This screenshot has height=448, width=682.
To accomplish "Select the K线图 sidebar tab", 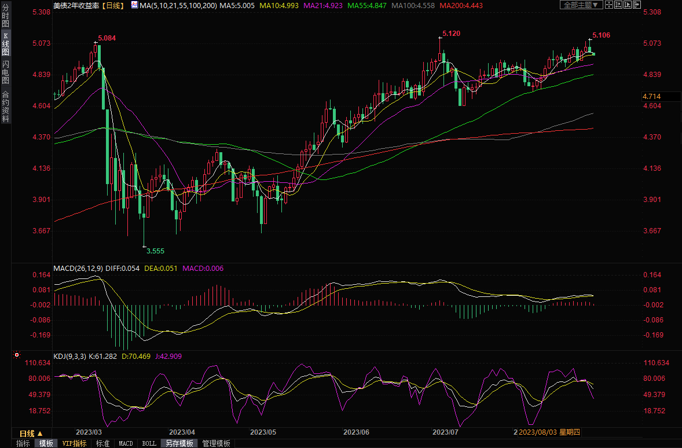I will (5, 44).
